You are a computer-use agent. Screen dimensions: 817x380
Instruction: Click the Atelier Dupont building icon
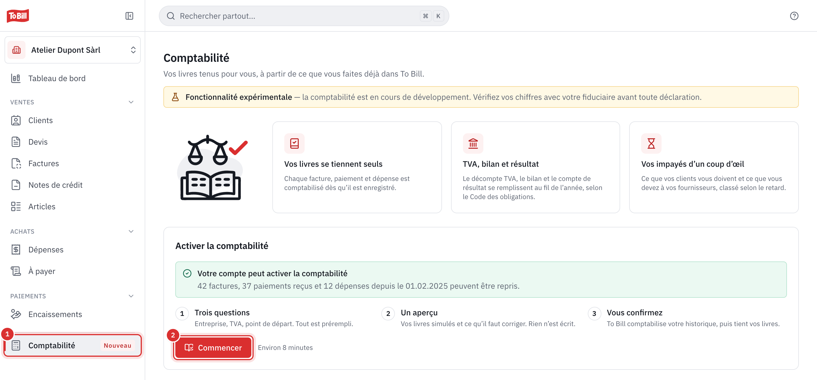[16, 50]
